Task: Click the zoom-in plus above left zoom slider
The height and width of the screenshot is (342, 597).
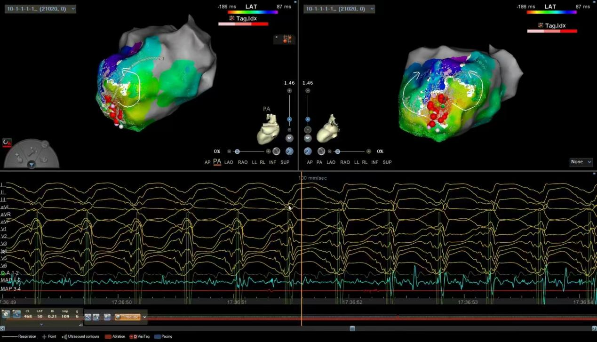Action: [289, 91]
